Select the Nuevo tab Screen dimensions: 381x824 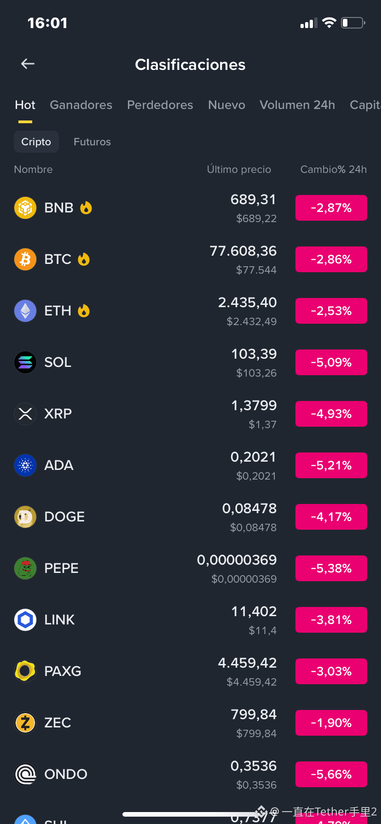pyautogui.click(x=226, y=105)
